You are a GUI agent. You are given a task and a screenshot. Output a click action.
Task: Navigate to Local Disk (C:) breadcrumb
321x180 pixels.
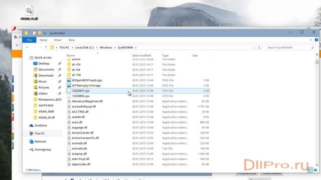84,47
